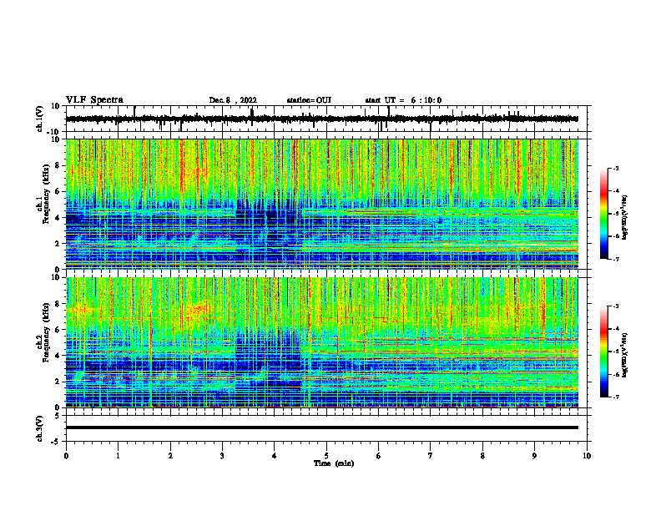The width and height of the screenshot is (661, 511).
Task: Click the ch.2 color bar log(PSD) units label
Action: [624, 356]
